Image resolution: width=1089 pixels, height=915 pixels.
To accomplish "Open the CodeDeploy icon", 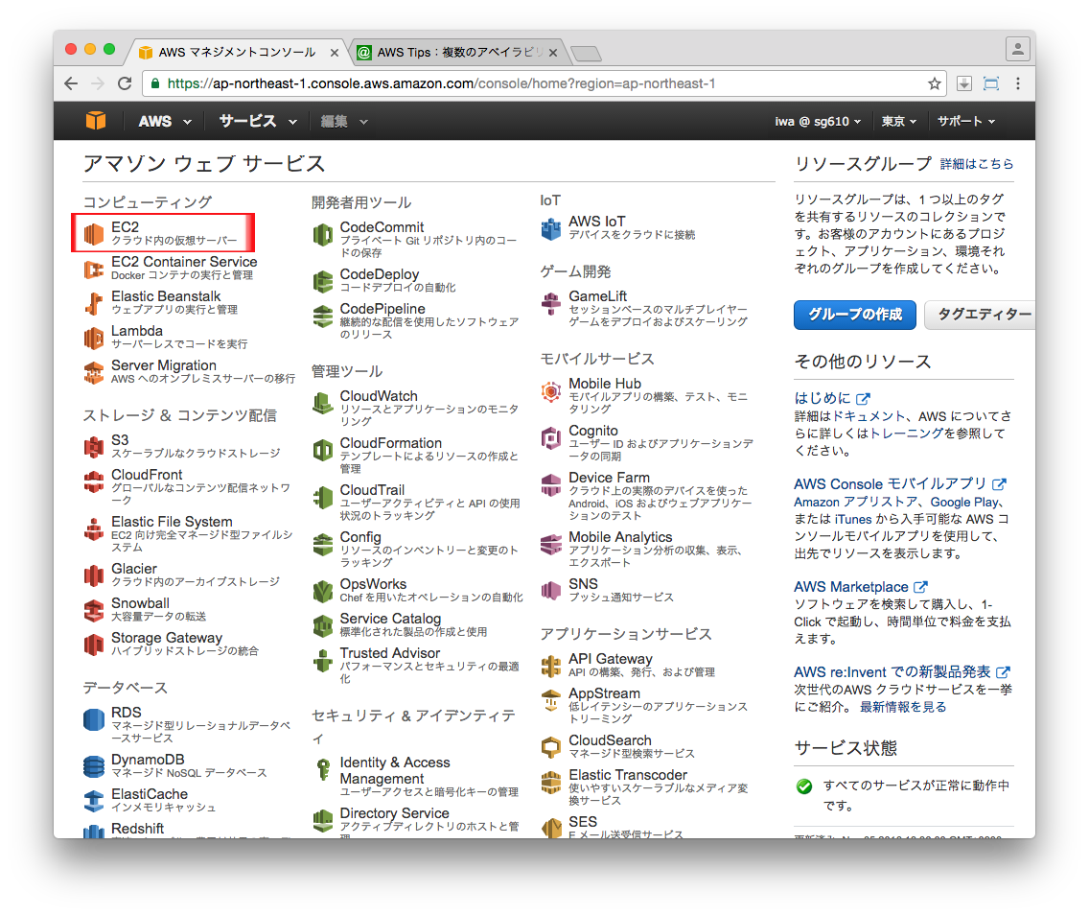I will click(x=322, y=281).
